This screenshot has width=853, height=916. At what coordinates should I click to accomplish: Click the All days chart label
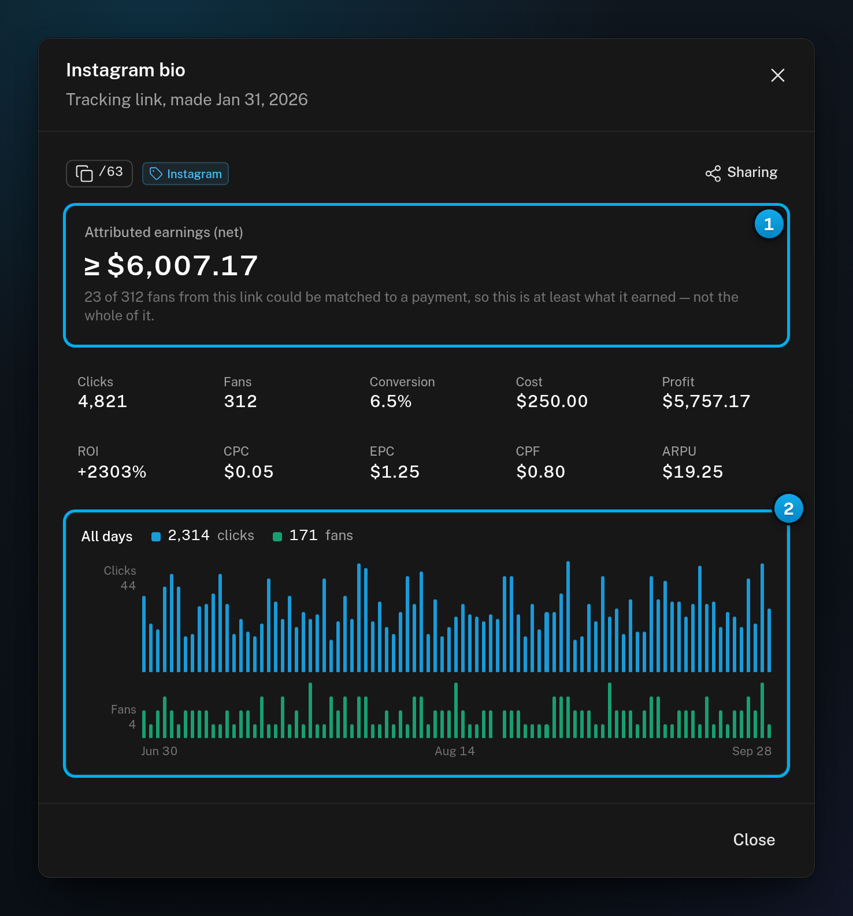(x=107, y=537)
